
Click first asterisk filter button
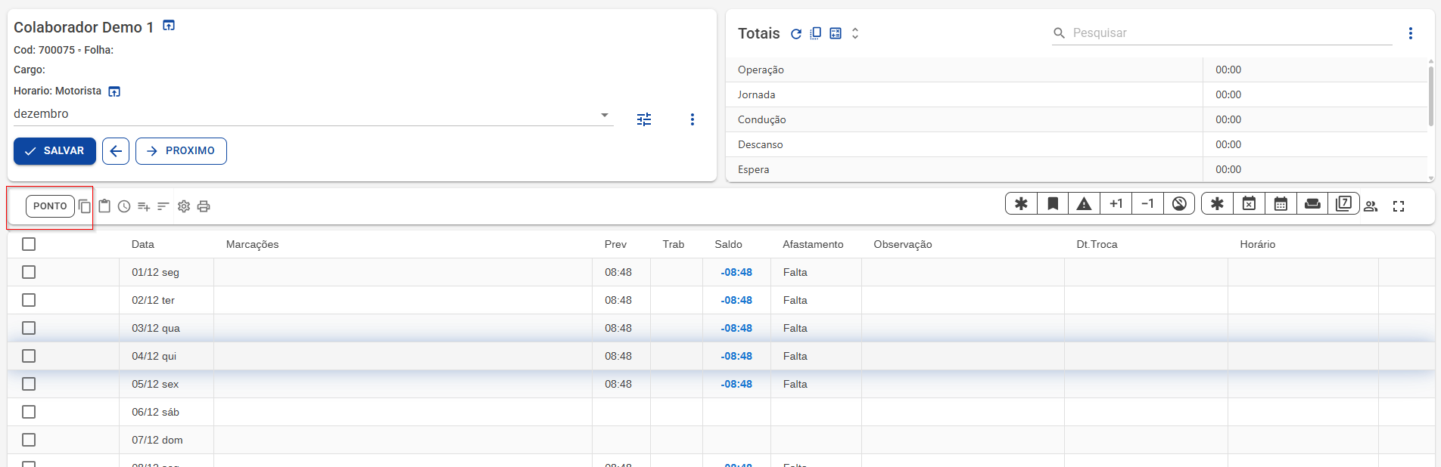click(x=1021, y=203)
